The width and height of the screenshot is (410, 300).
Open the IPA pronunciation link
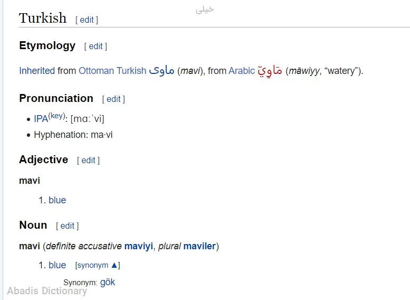pos(41,119)
